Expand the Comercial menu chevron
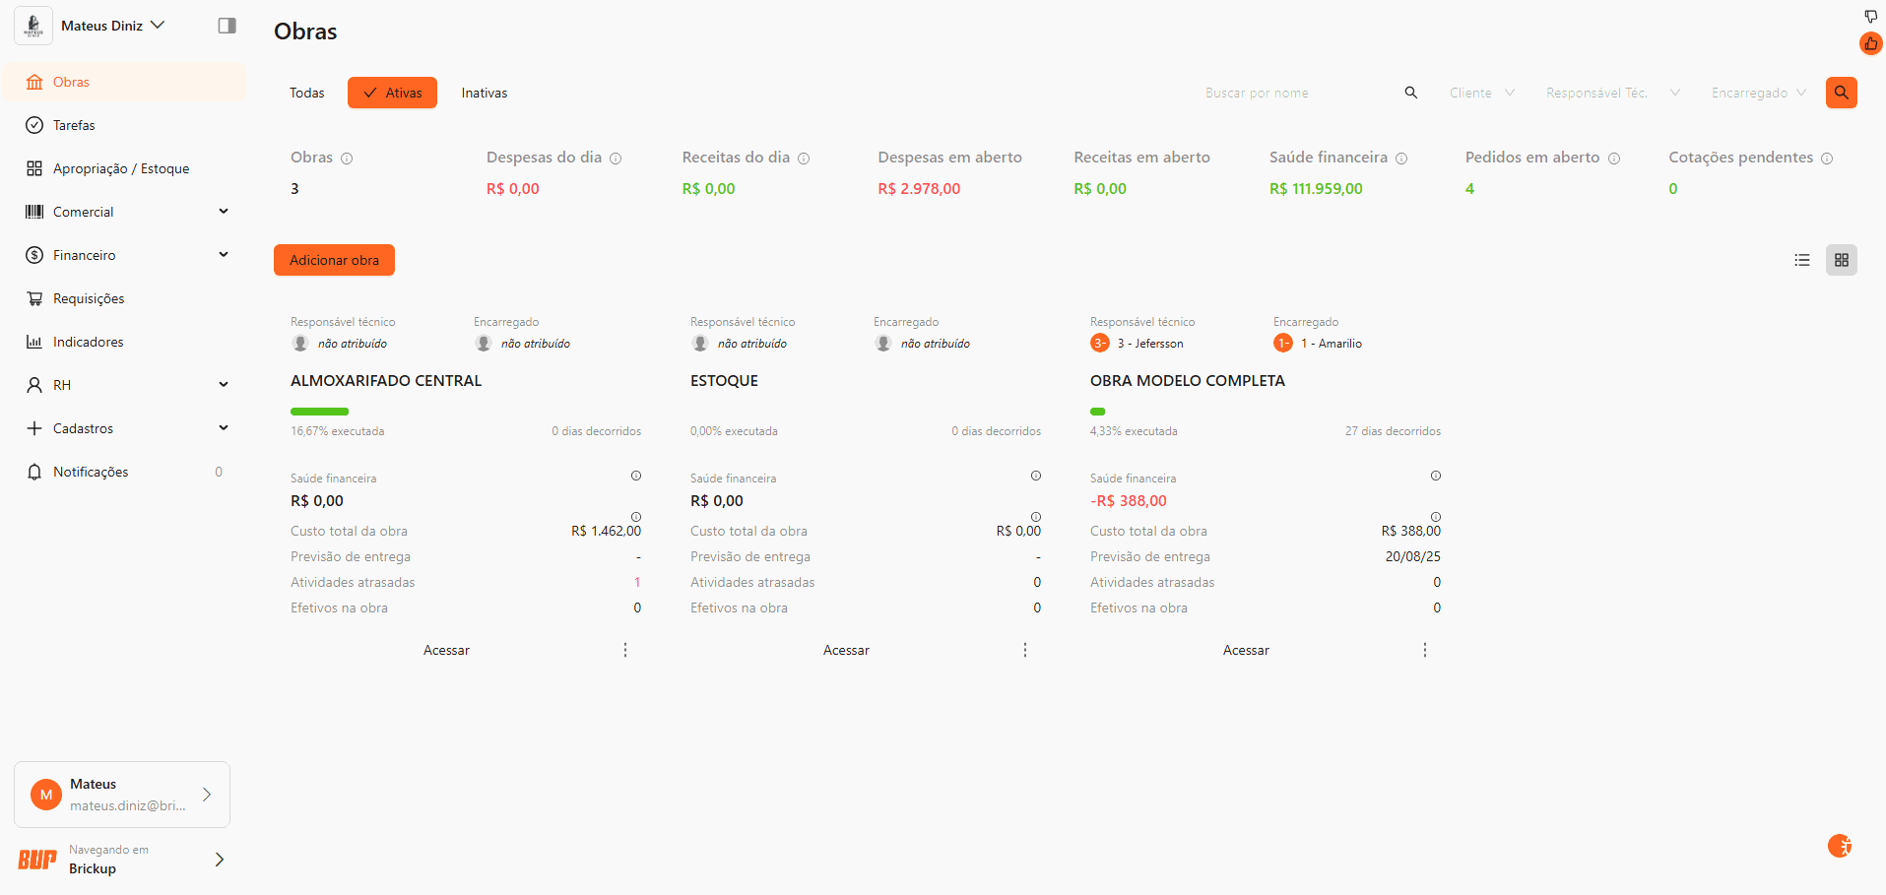The height and width of the screenshot is (895, 1886). tap(224, 212)
